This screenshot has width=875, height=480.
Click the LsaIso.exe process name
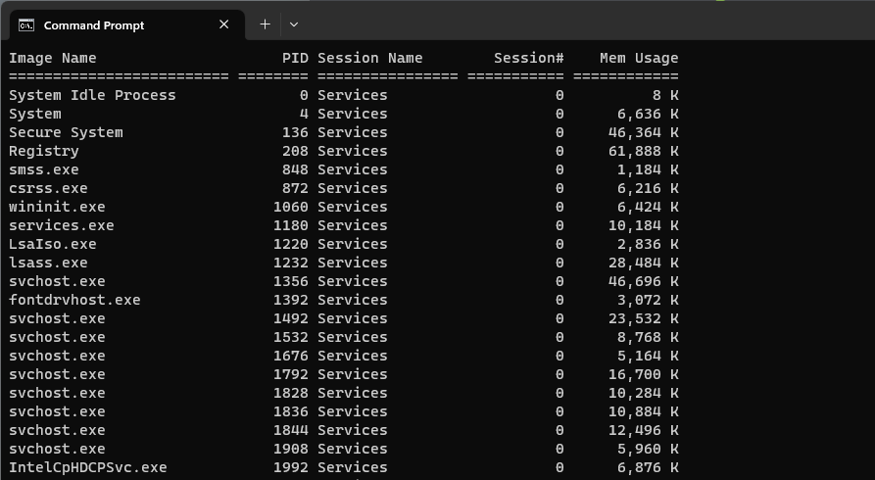53,244
